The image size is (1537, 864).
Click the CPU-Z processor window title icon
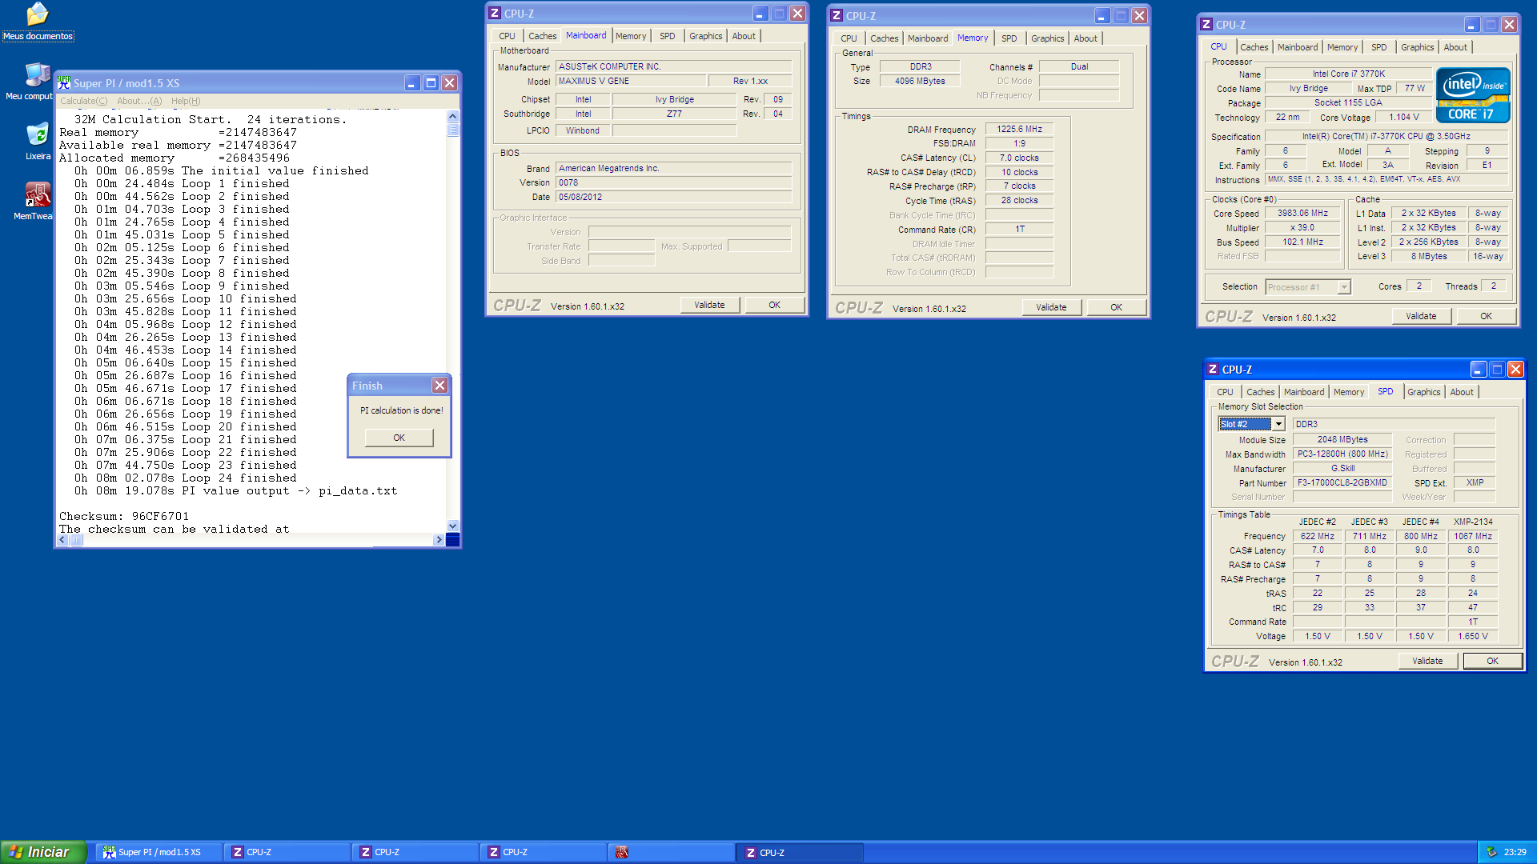[1206, 25]
